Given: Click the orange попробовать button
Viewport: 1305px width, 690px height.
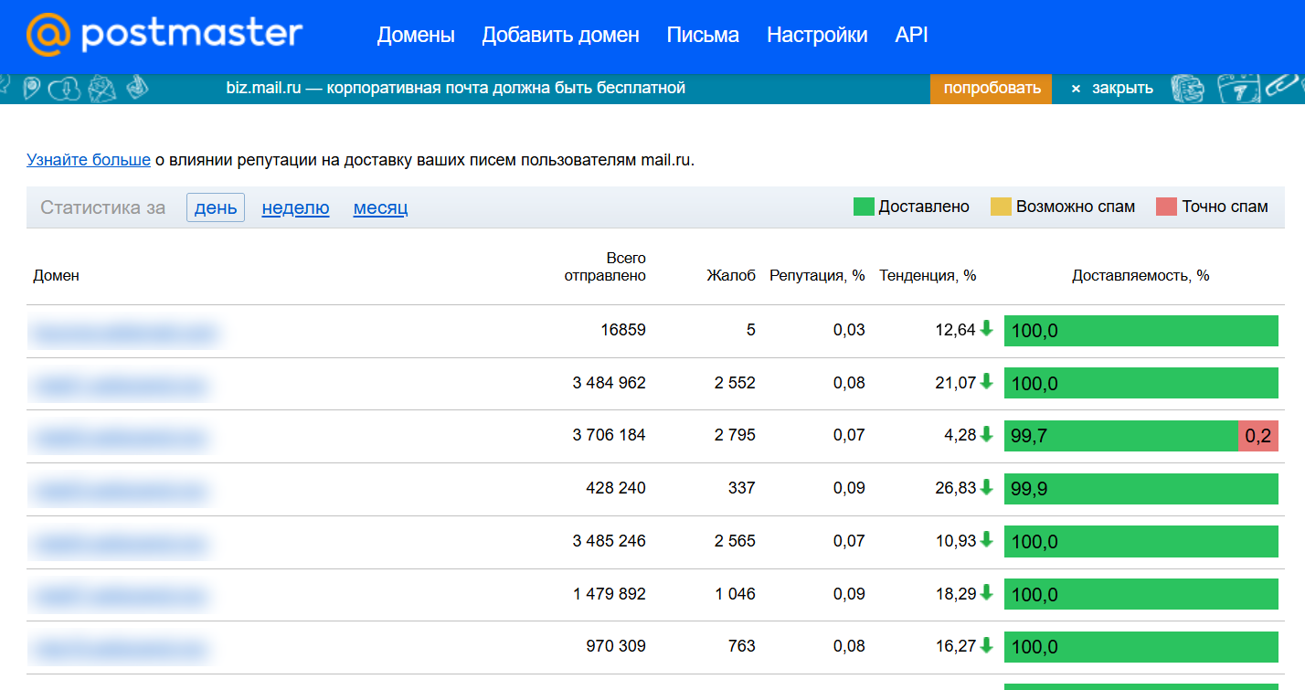Looking at the screenshot, I should click(992, 89).
